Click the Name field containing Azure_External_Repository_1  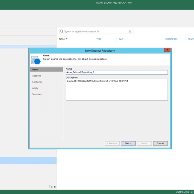tap(117, 72)
